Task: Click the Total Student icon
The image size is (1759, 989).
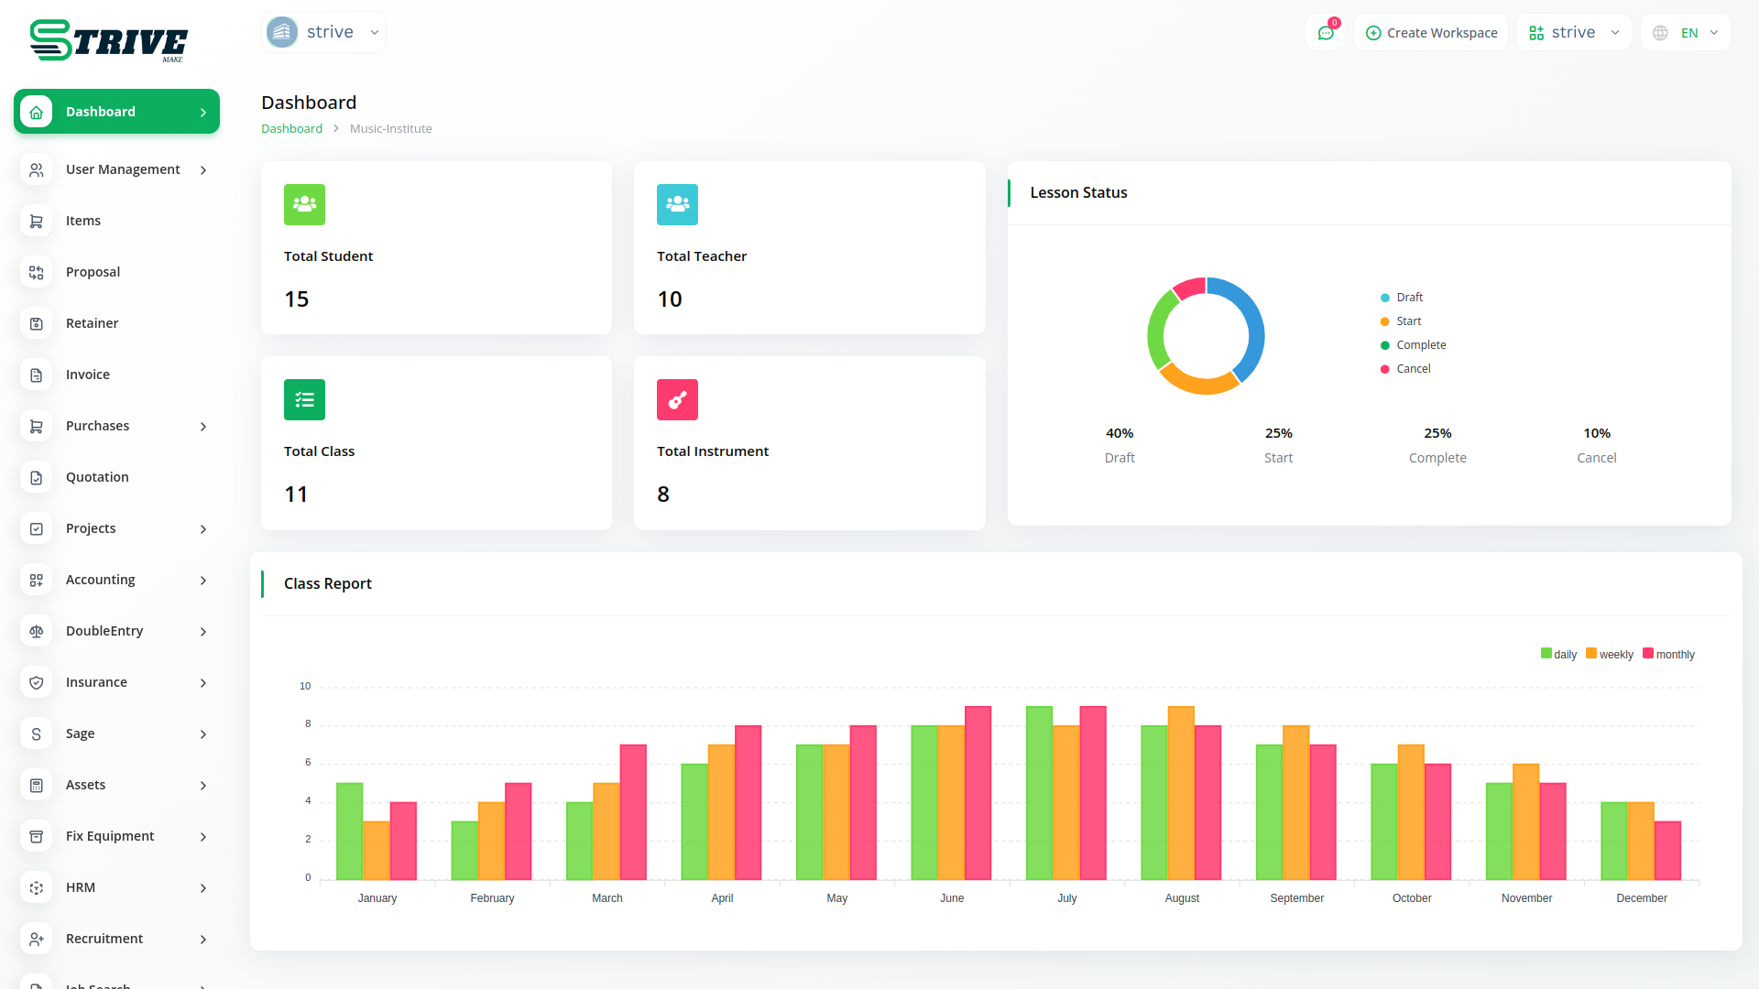Action: (304, 205)
